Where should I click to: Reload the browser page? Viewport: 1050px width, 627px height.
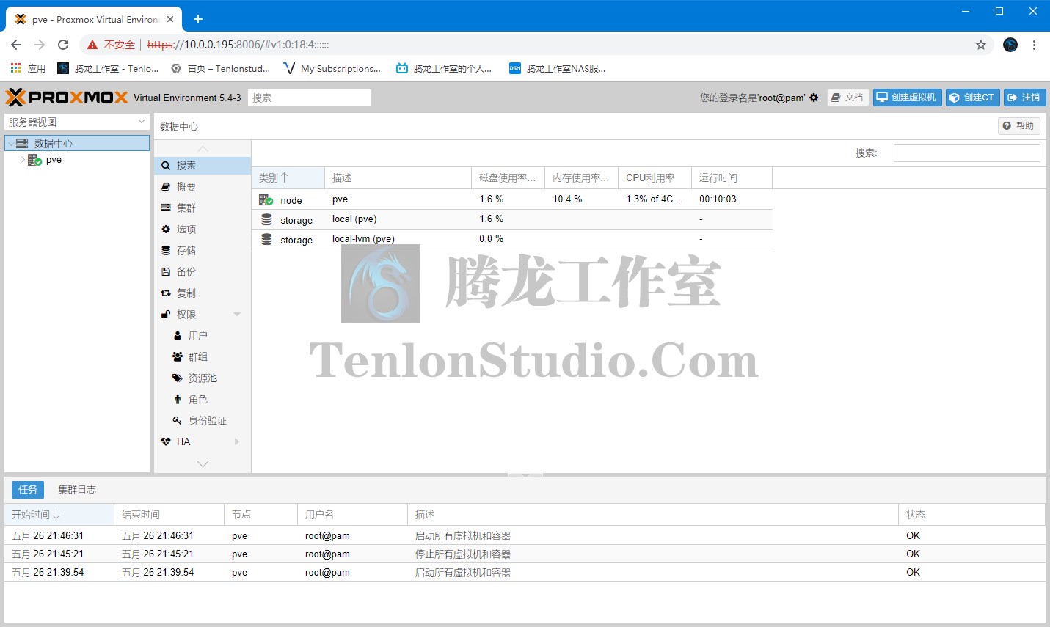(x=63, y=45)
